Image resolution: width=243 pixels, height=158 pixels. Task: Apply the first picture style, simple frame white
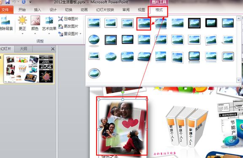94,23
